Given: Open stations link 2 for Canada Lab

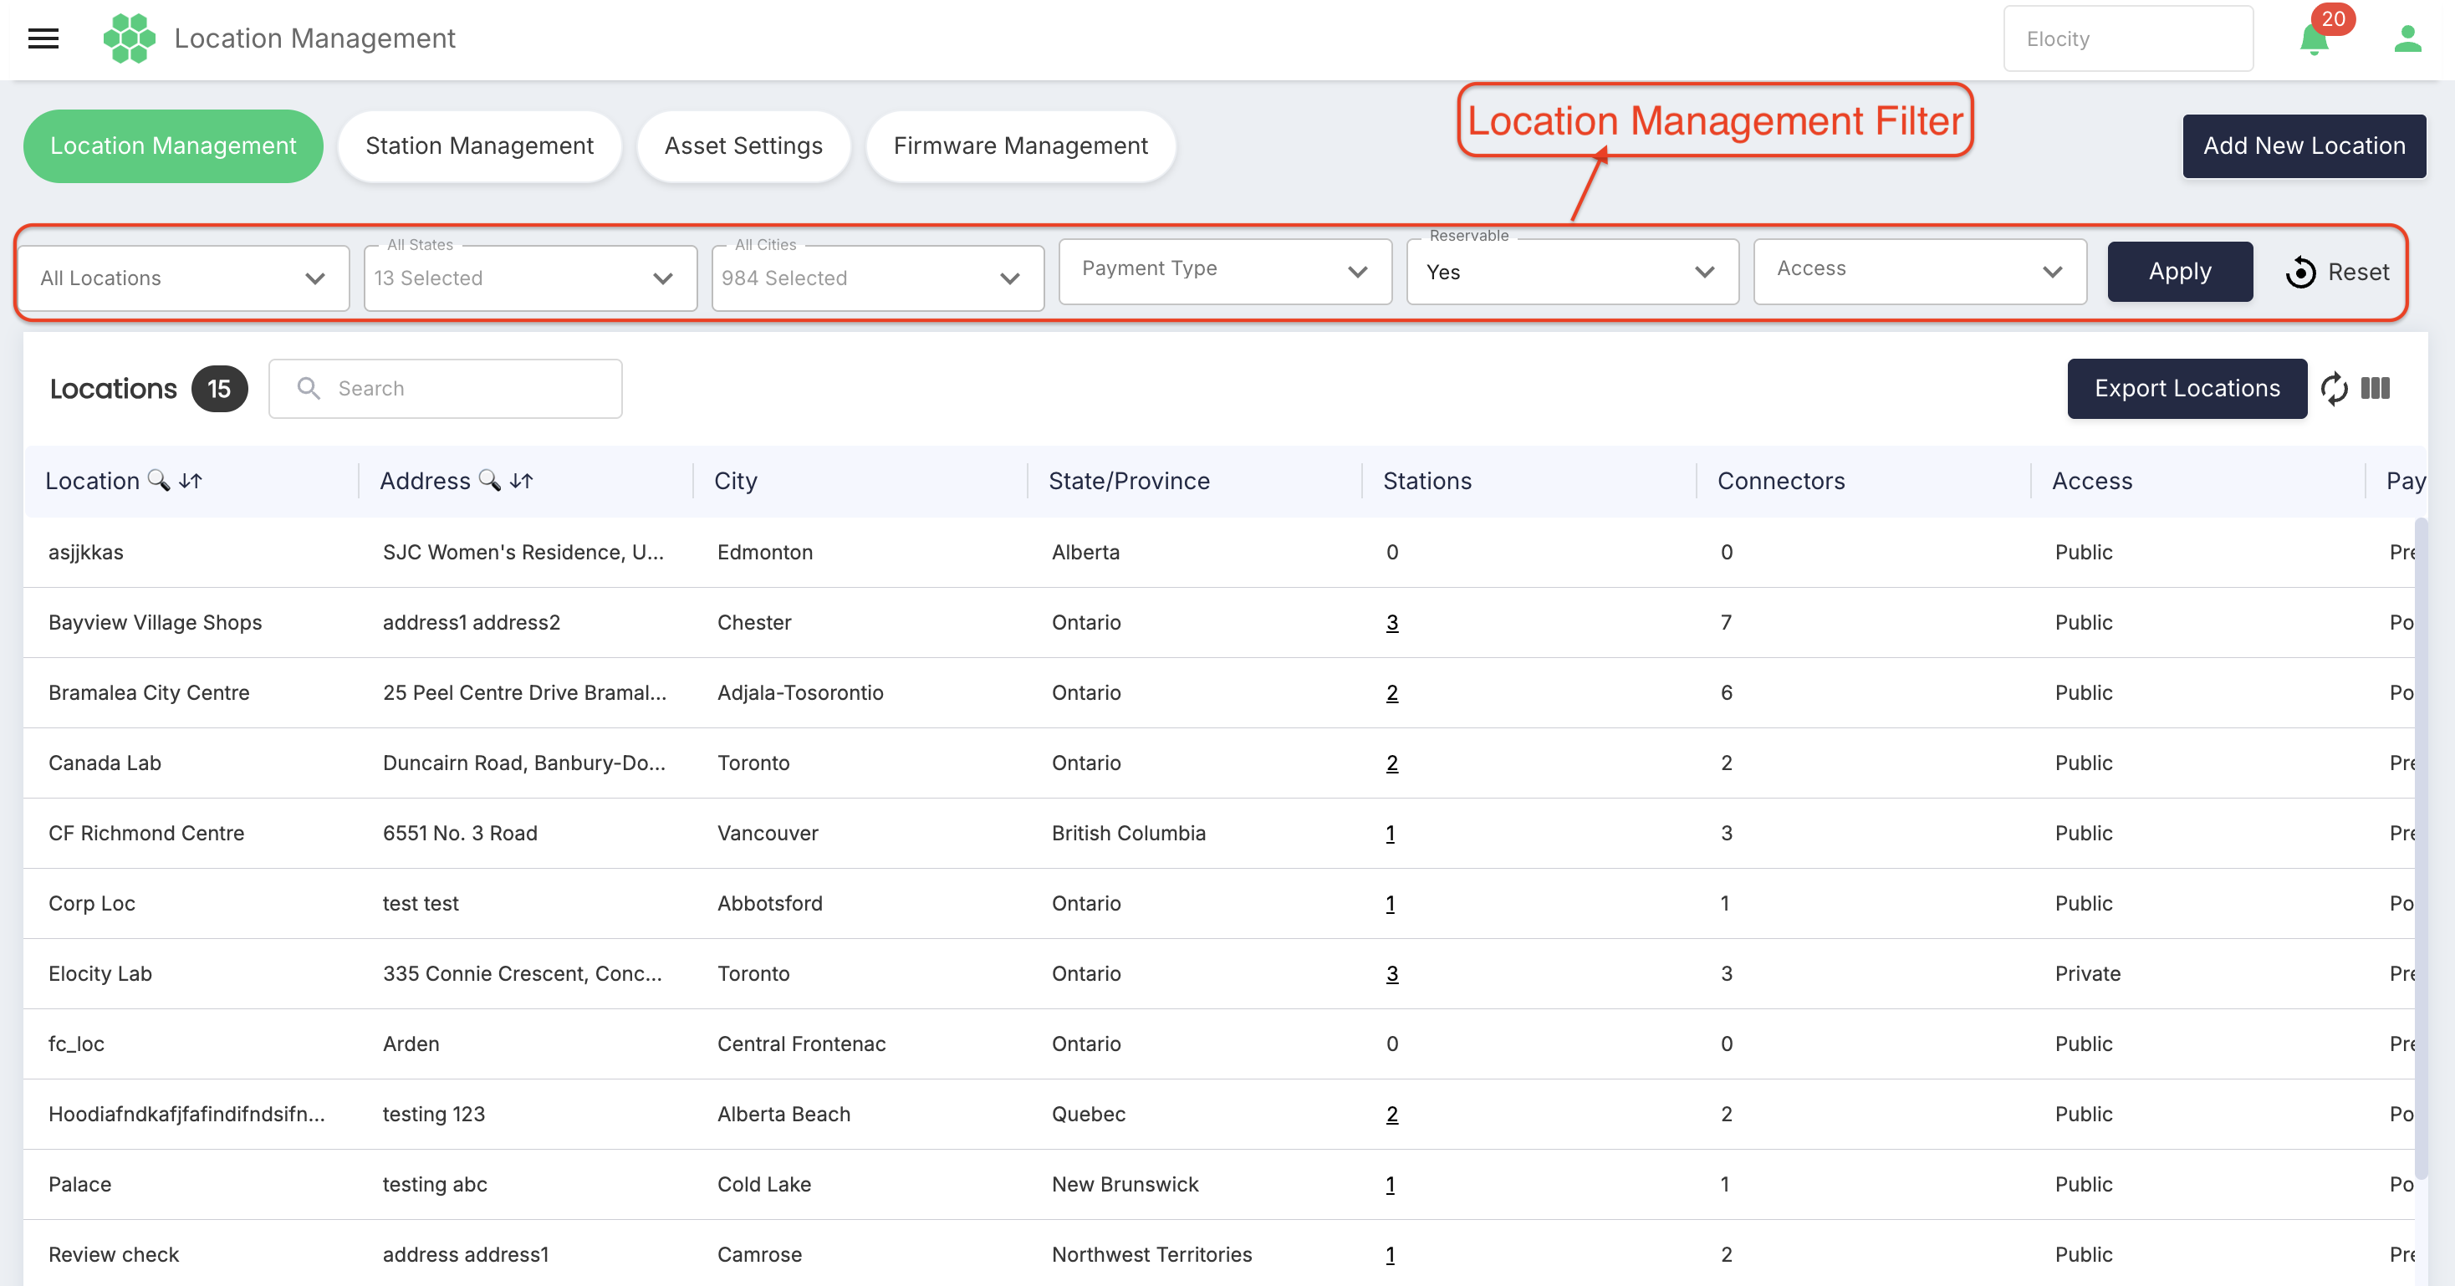Looking at the screenshot, I should tap(1391, 763).
